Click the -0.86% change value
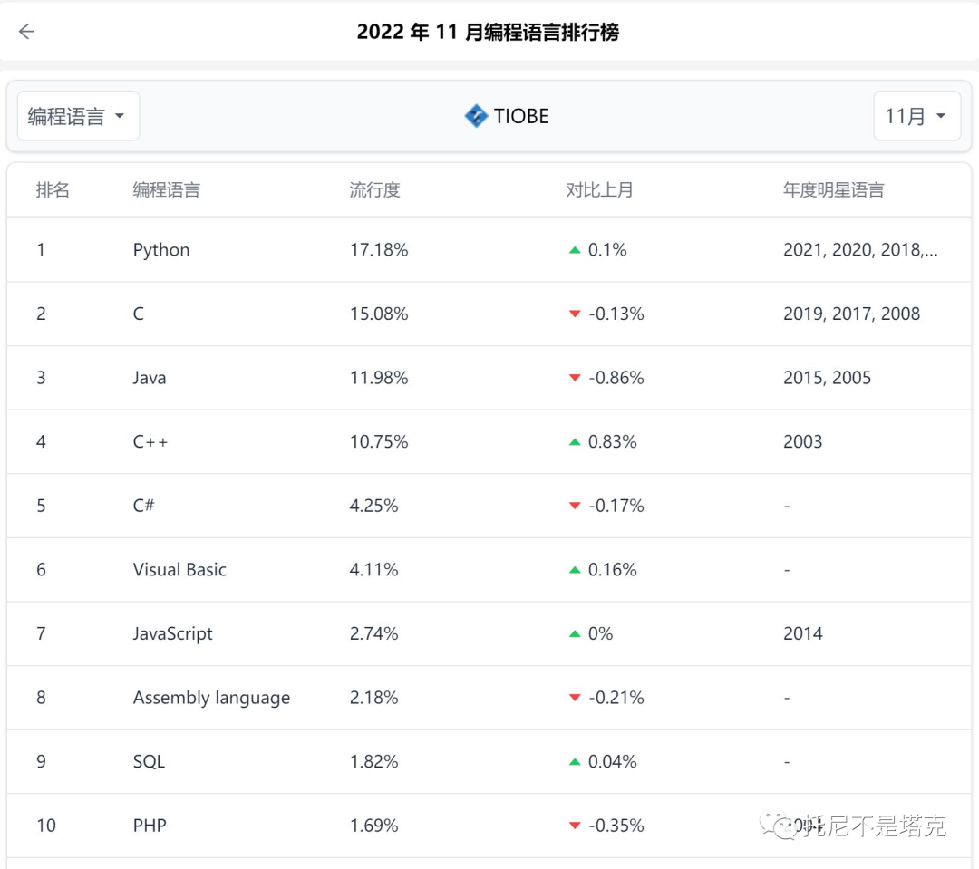The image size is (979, 869). pyautogui.click(x=616, y=378)
